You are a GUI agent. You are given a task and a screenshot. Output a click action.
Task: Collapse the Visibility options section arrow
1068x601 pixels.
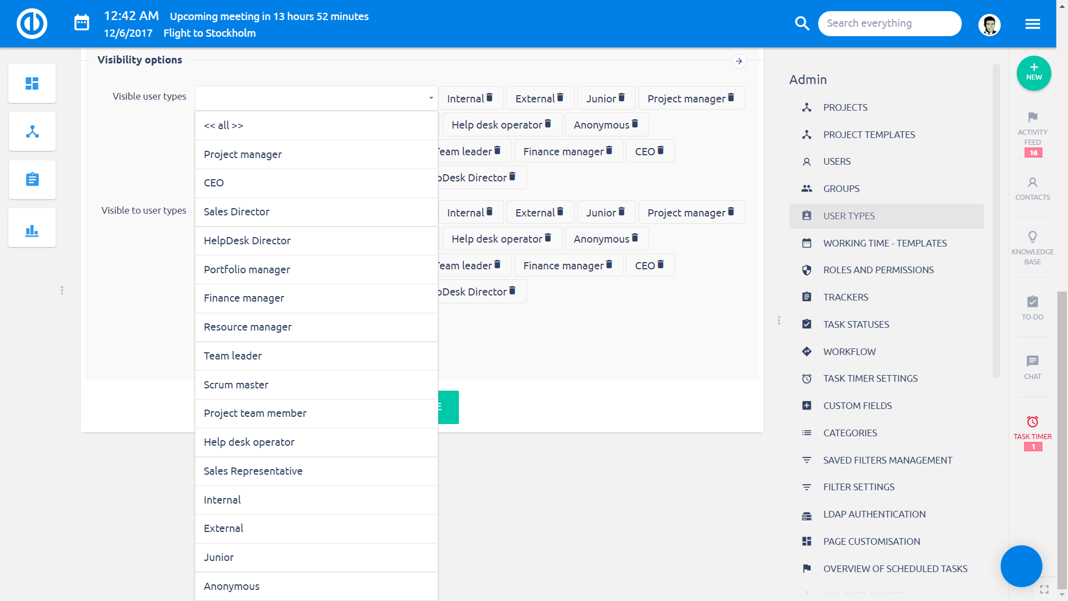(739, 61)
